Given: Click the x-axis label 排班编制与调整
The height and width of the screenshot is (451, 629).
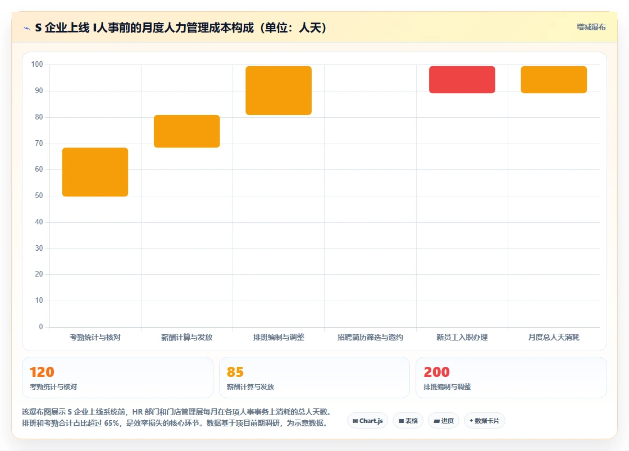Looking at the screenshot, I should click(x=279, y=337).
